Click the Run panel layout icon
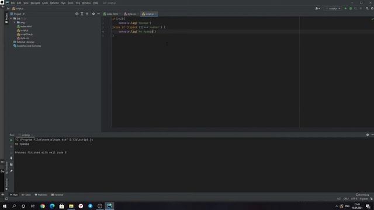Viewport: 374px width, 210px height. coord(11,164)
